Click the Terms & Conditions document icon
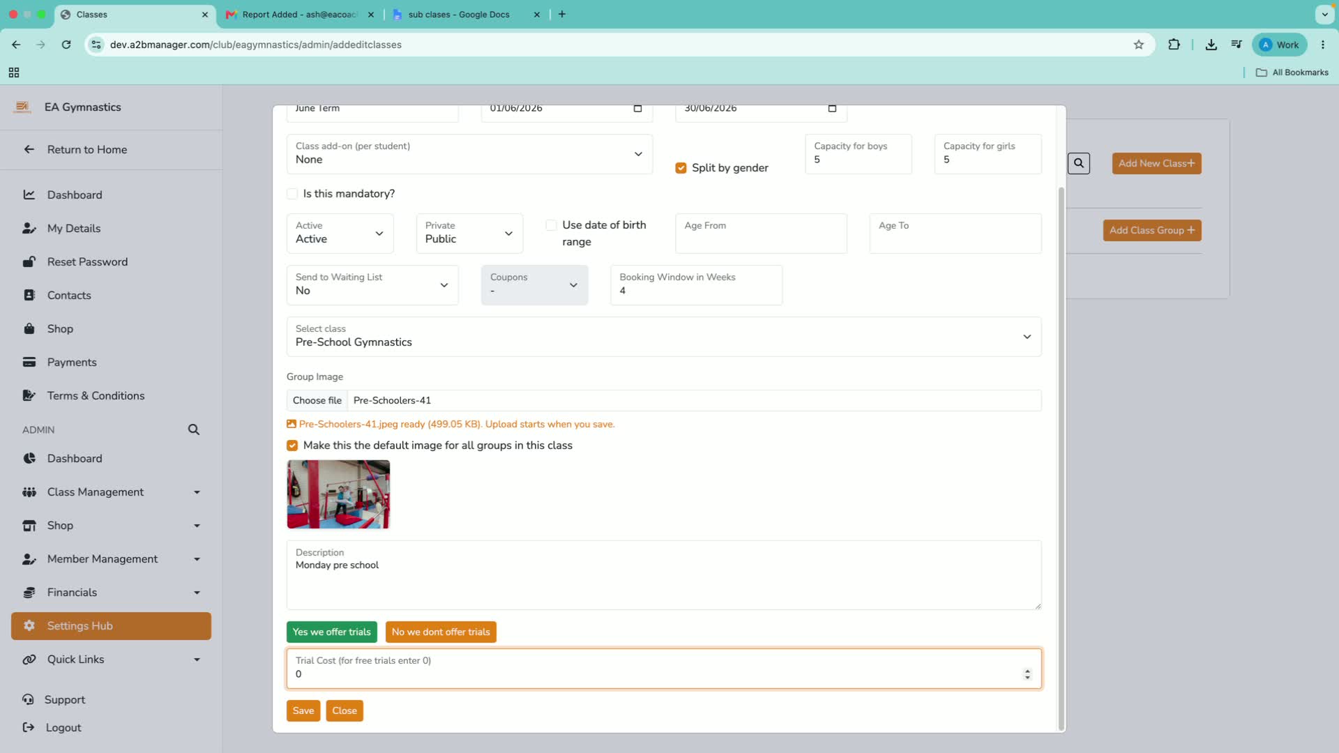The width and height of the screenshot is (1339, 753). pyautogui.click(x=29, y=395)
